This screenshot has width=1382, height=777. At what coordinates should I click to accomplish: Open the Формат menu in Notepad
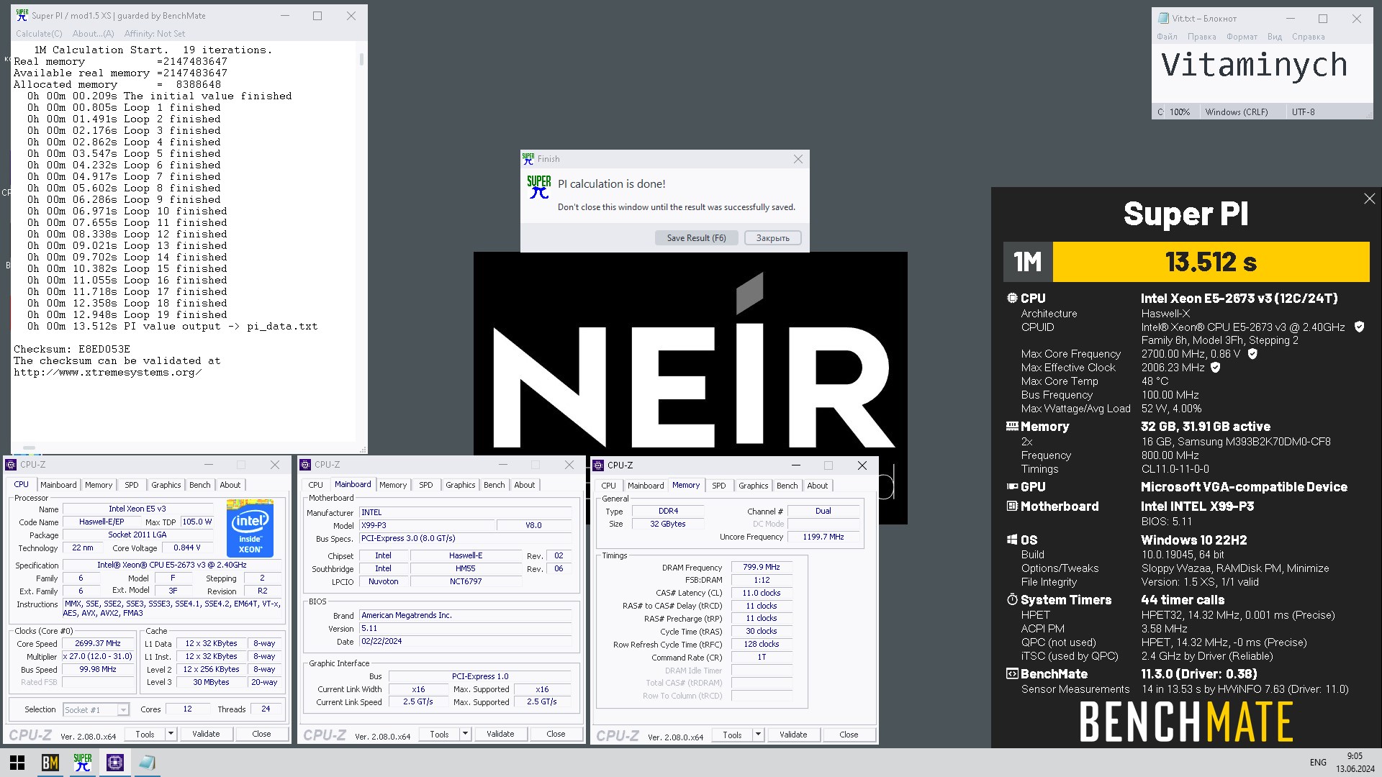point(1242,37)
